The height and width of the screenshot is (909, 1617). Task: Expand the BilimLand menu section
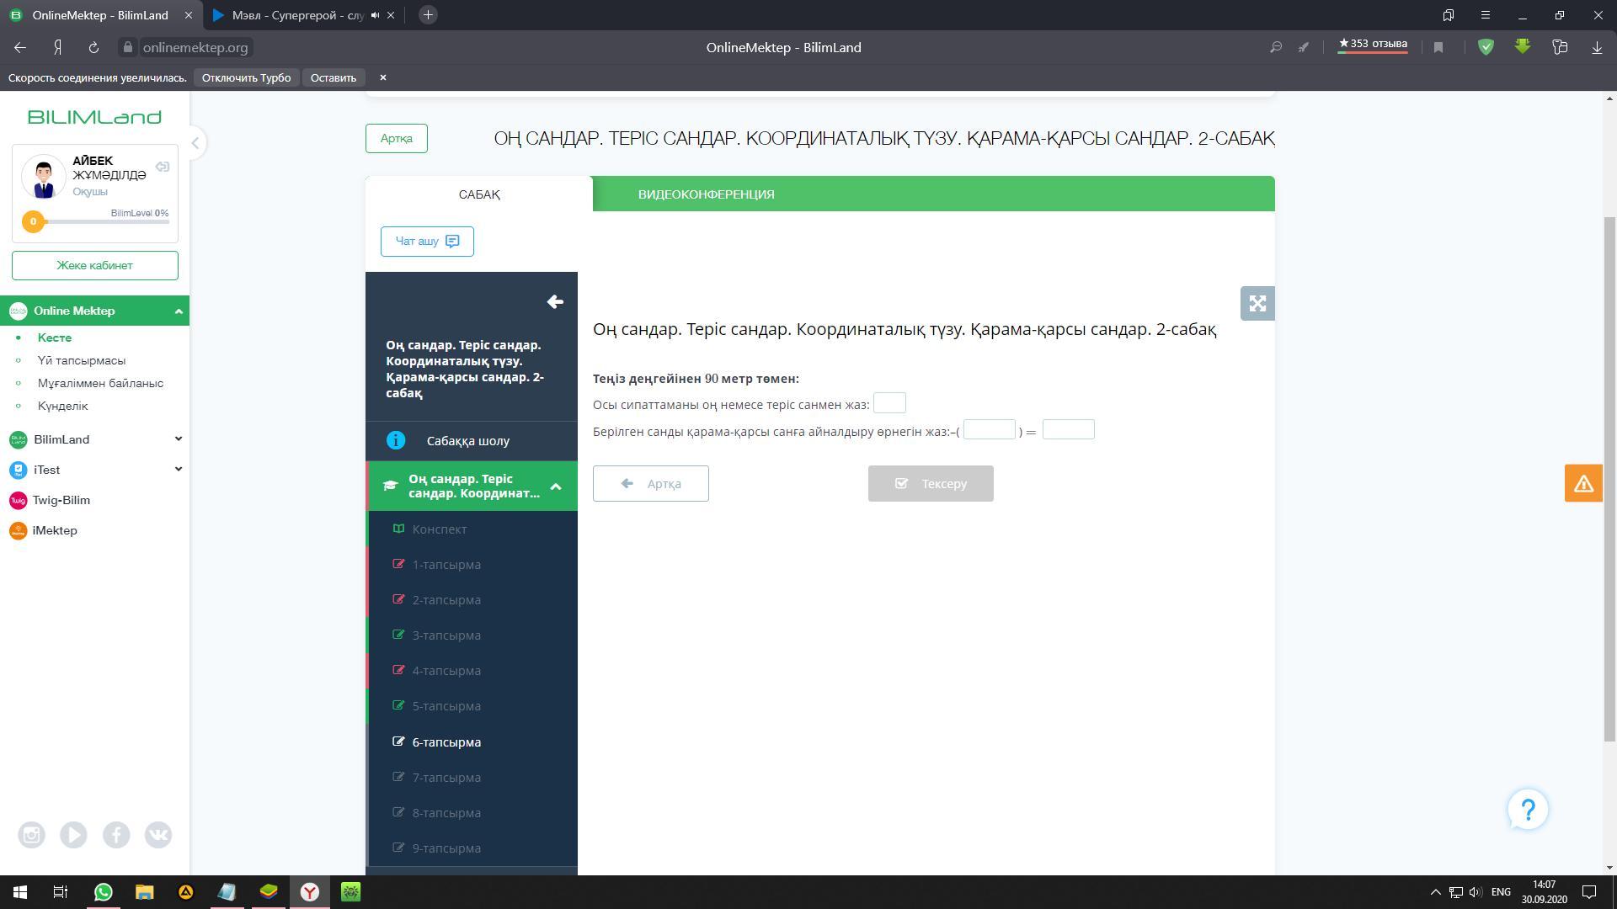pos(178,439)
